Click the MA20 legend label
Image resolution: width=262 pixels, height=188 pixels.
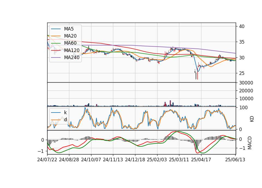click(70, 36)
